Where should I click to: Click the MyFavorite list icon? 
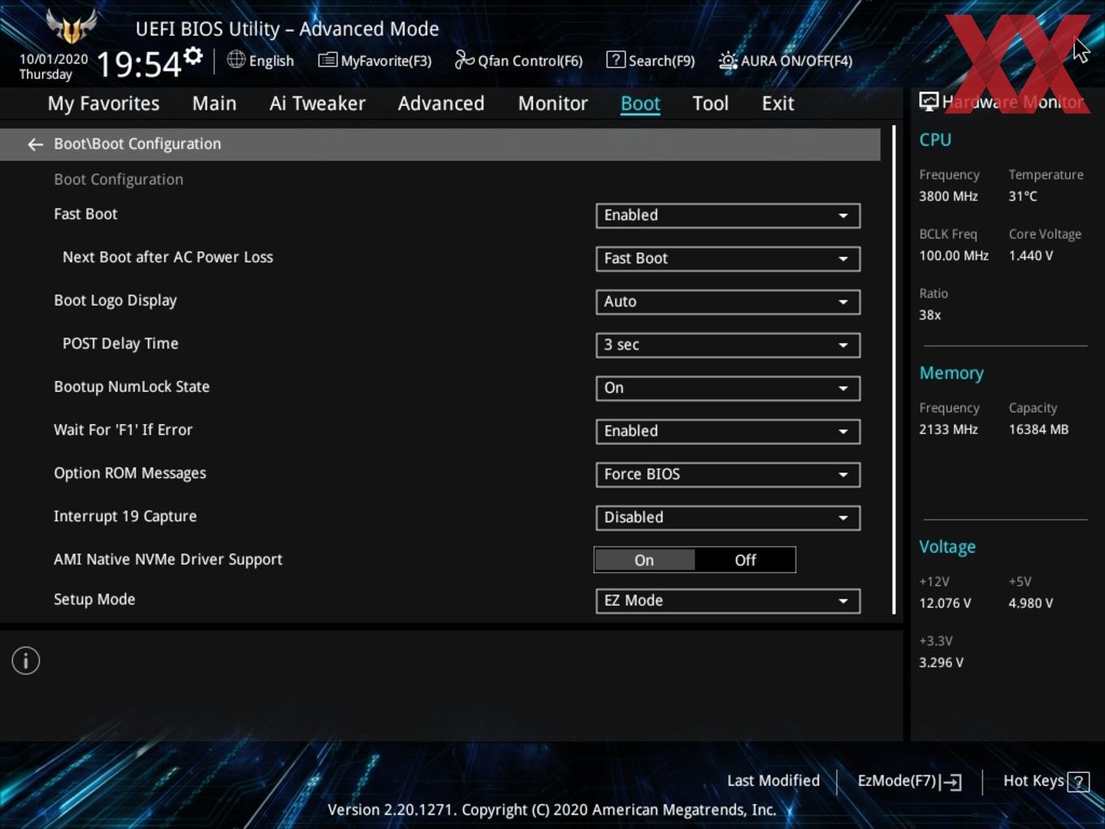pyautogui.click(x=327, y=60)
